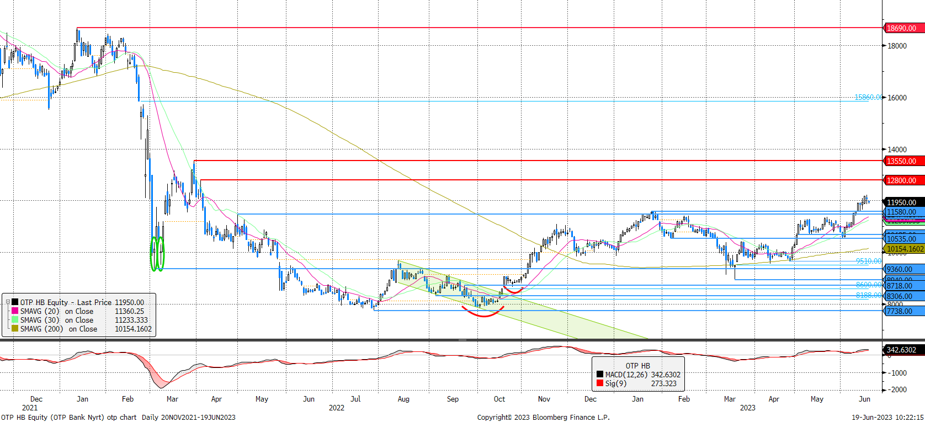Image resolution: width=925 pixels, height=422 pixels.
Task: Click the Daily 20NOV2021-19JUN2023 range text
Action: (188, 417)
